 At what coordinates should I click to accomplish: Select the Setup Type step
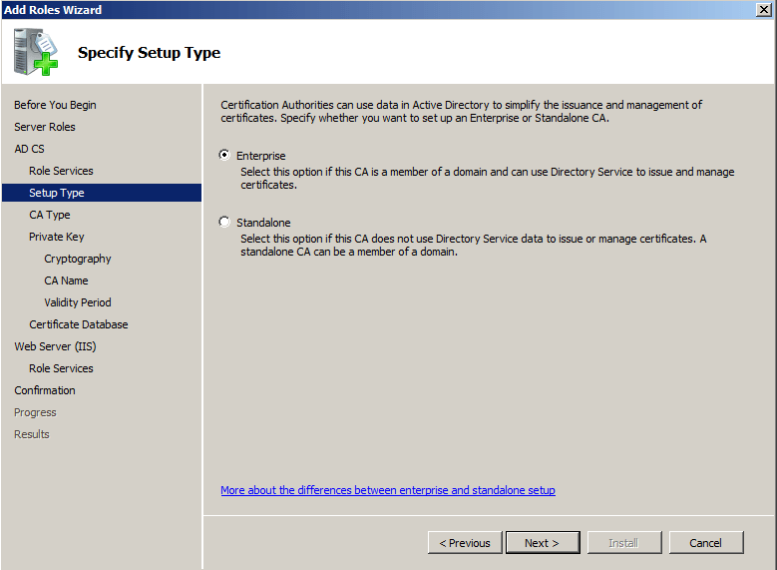(x=57, y=193)
